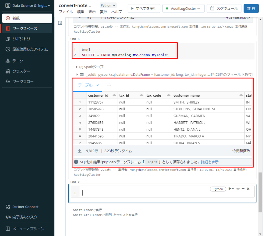Run the Cmd 7 cell with play icon
264x236 pixels.
pyautogui.click(x=230, y=189)
